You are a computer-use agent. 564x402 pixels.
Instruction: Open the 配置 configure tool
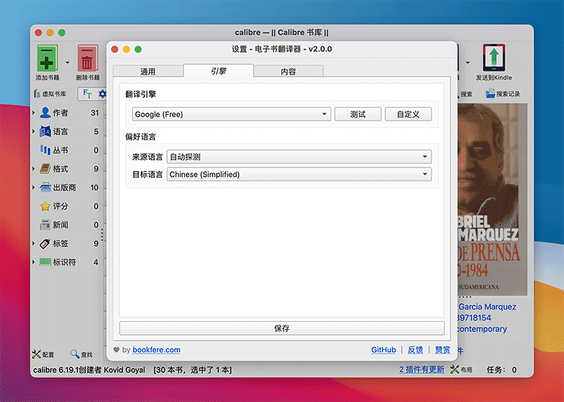pyautogui.click(x=43, y=354)
